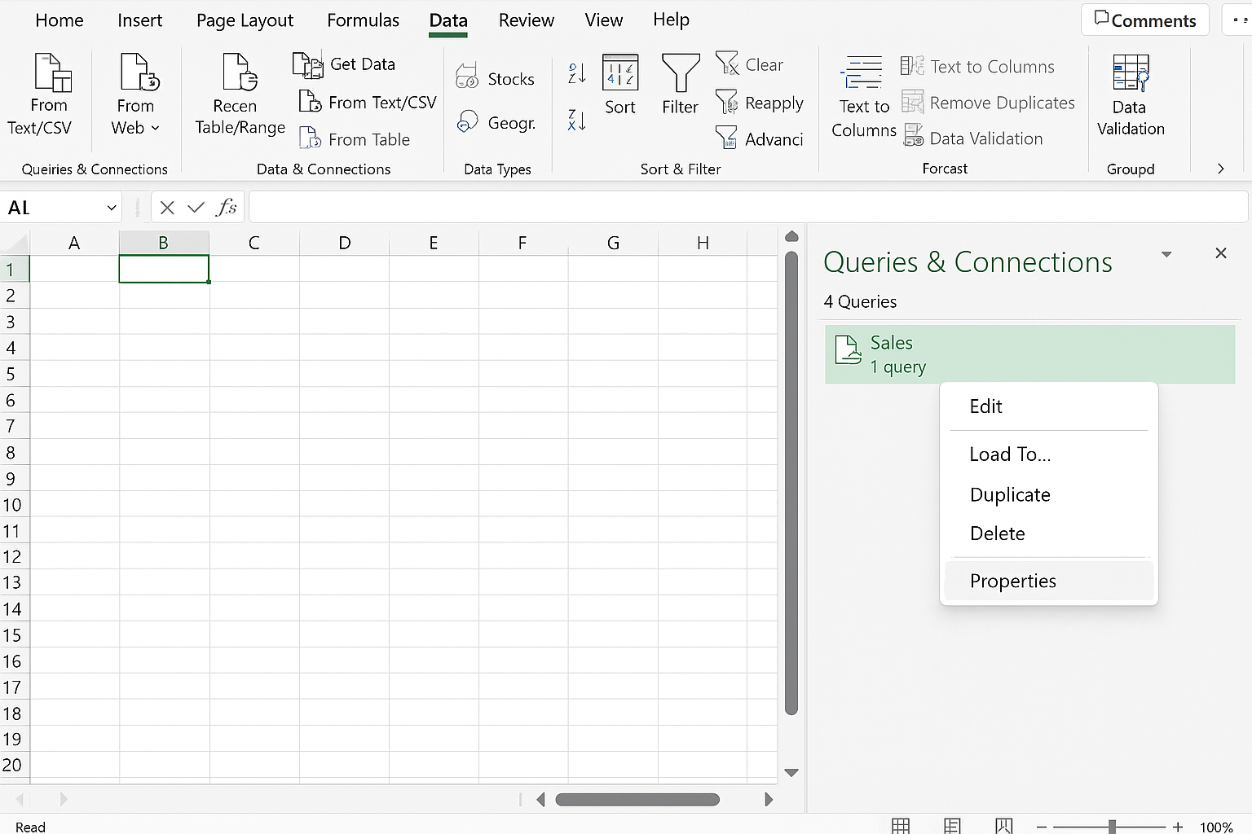Choose Delete from the context menu
The height and width of the screenshot is (834, 1252).
click(x=1049, y=533)
